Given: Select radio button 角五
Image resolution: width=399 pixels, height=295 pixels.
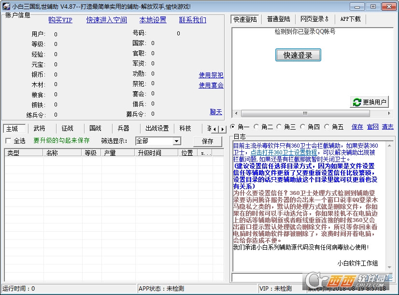Looking at the screenshot, I should (327, 126).
